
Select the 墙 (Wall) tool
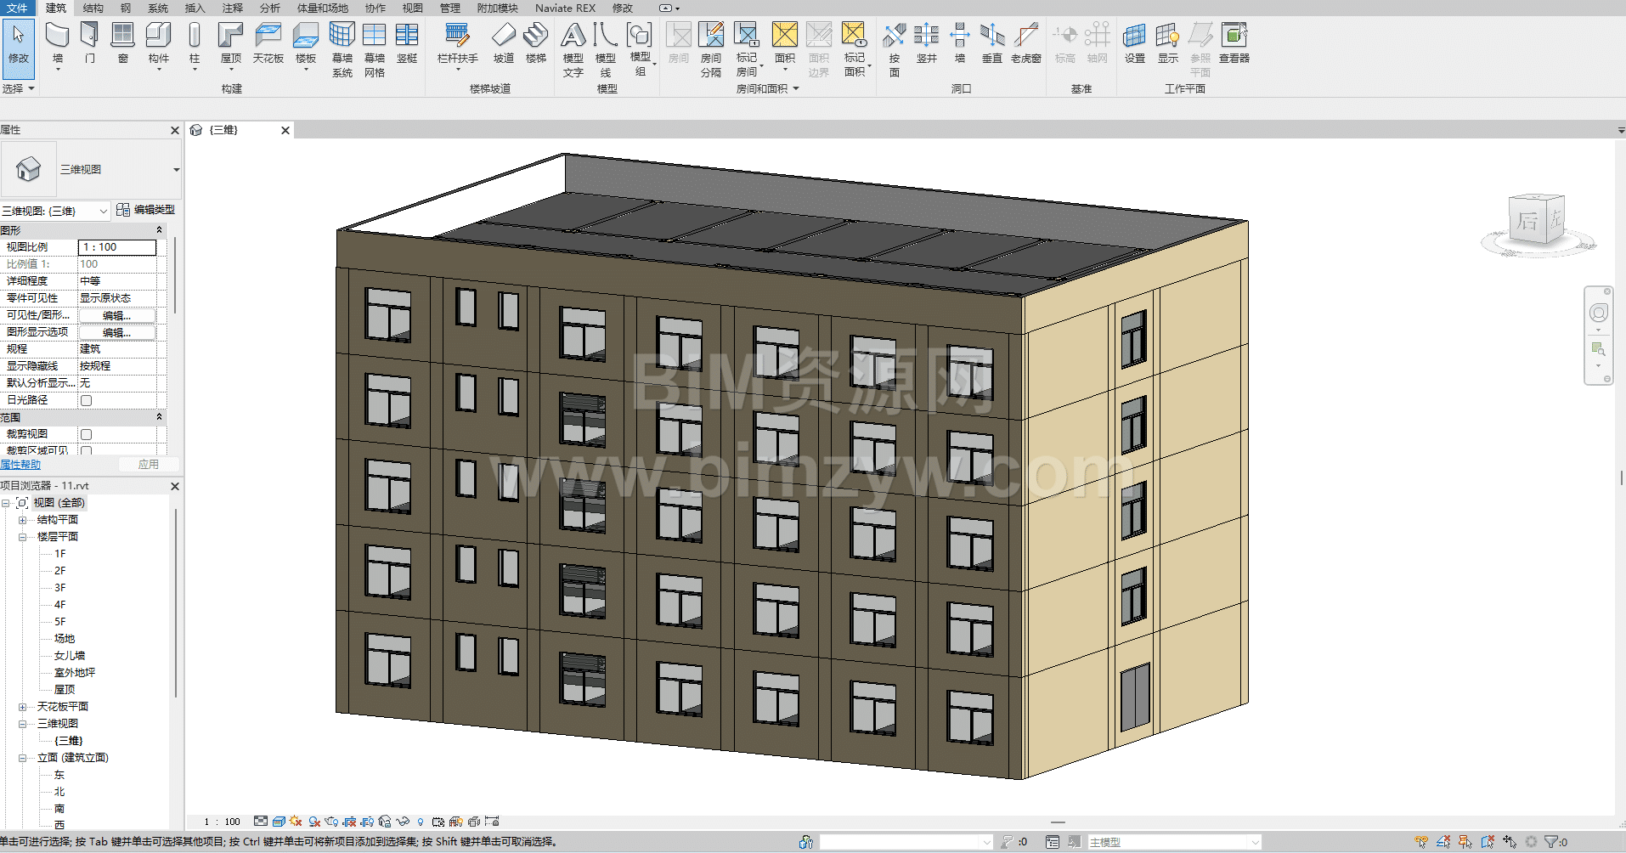pos(58,44)
